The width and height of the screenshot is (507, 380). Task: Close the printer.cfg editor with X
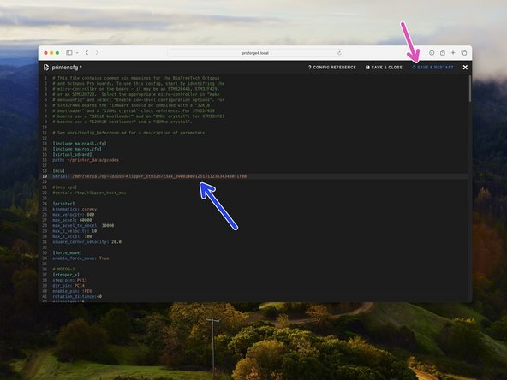pyautogui.click(x=465, y=68)
